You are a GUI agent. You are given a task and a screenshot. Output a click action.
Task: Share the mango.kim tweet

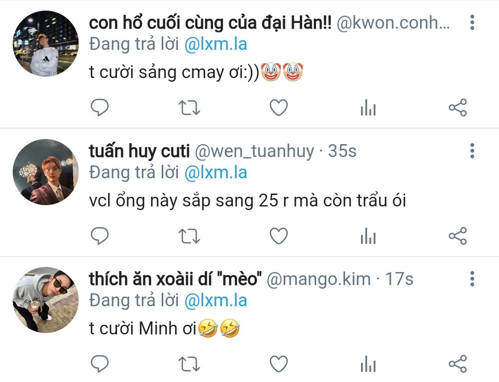[457, 364]
